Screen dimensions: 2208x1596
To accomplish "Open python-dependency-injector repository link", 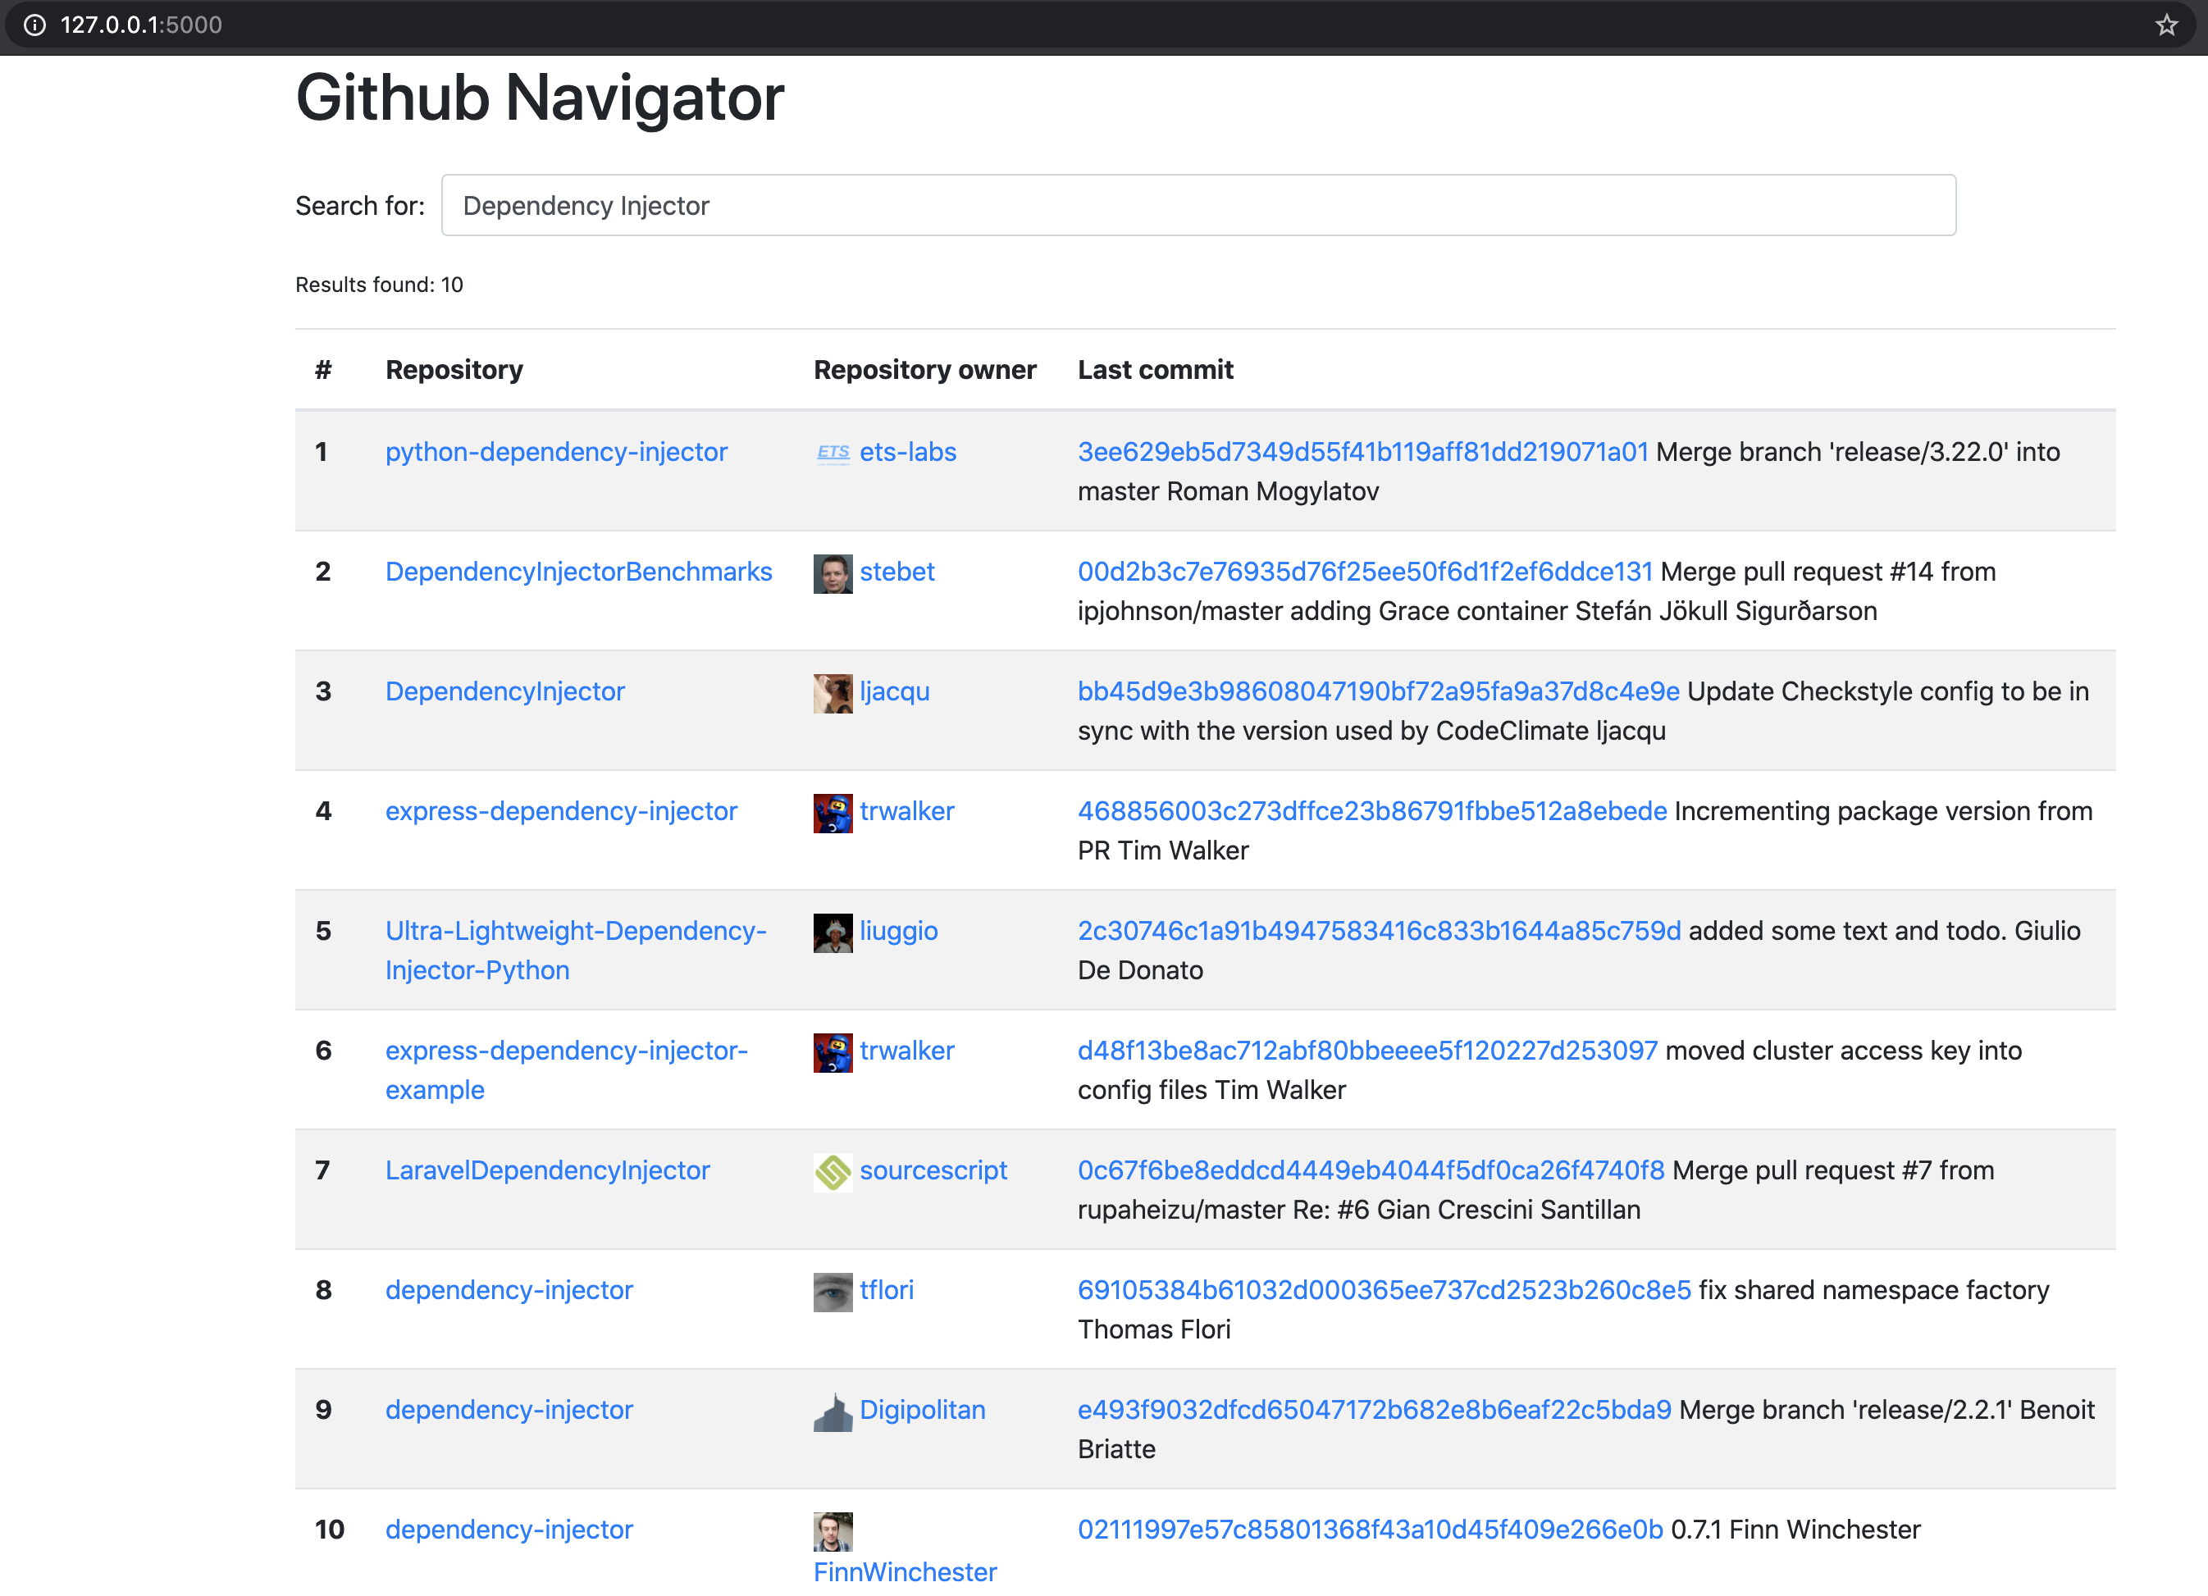I will point(556,452).
